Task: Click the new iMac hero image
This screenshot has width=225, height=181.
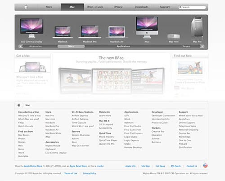Action: [112, 81]
